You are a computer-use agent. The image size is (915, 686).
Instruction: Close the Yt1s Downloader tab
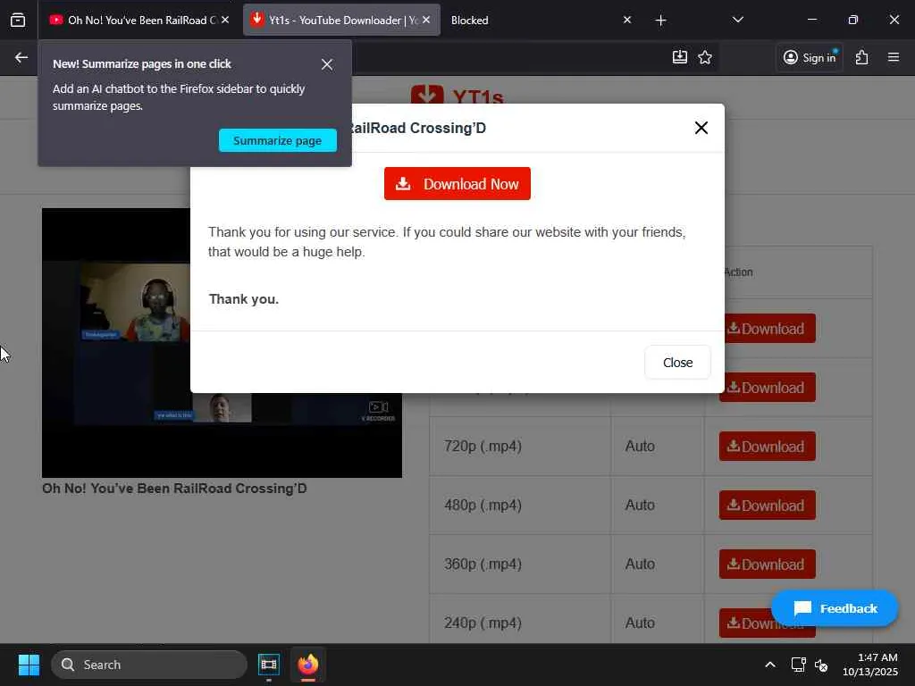pyautogui.click(x=426, y=20)
